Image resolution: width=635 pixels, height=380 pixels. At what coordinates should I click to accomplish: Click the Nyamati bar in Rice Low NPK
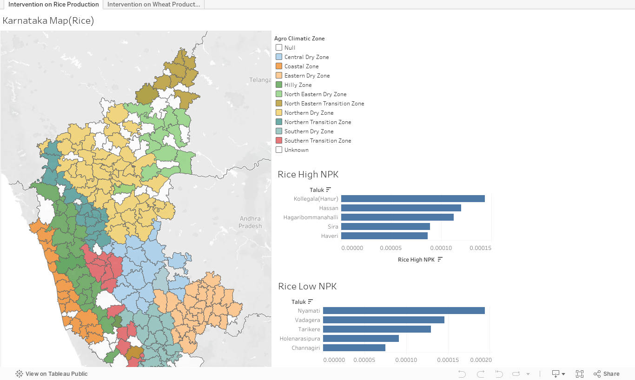pyautogui.click(x=404, y=310)
